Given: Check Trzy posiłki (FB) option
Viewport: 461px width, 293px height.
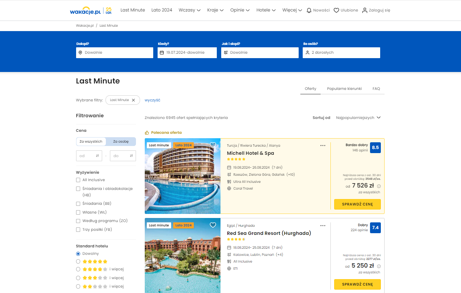Looking at the screenshot, I should (78, 230).
